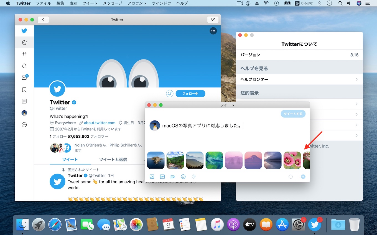Open Time Machine icon in menu bar
Screen dimensions: 377x235
276,3
